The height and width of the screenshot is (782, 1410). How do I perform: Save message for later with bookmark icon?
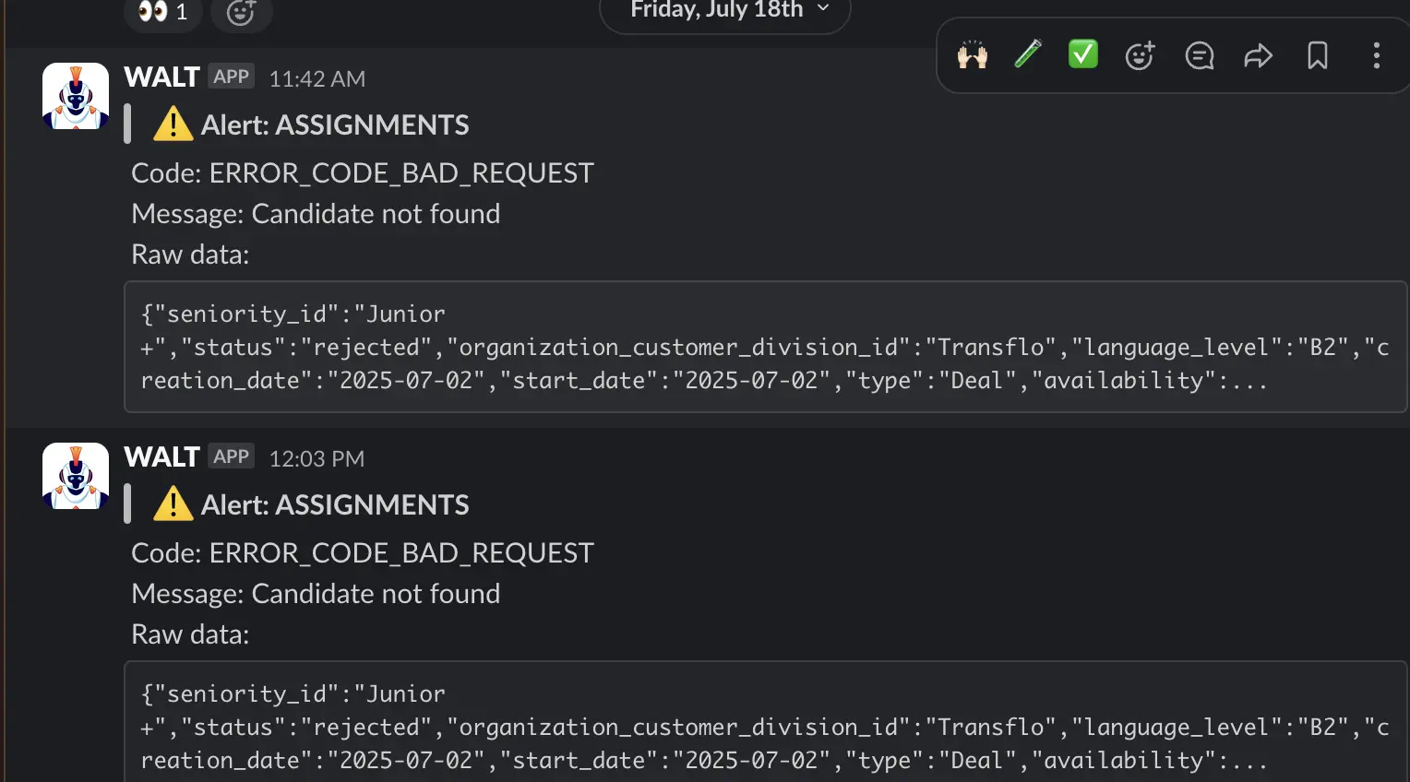click(x=1317, y=56)
